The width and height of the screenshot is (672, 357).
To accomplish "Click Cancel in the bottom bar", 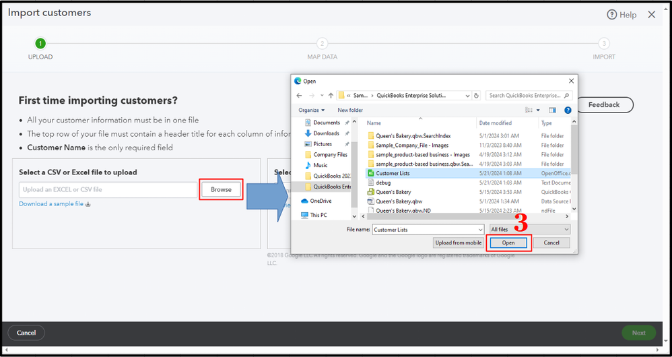I will (26, 333).
